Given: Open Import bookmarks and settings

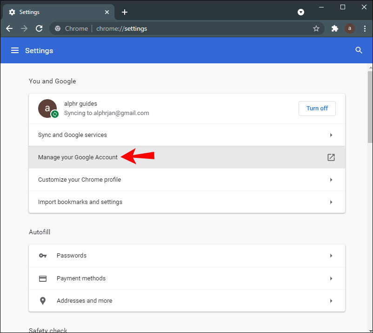Looking at the screenshot, I should point(187,202).
